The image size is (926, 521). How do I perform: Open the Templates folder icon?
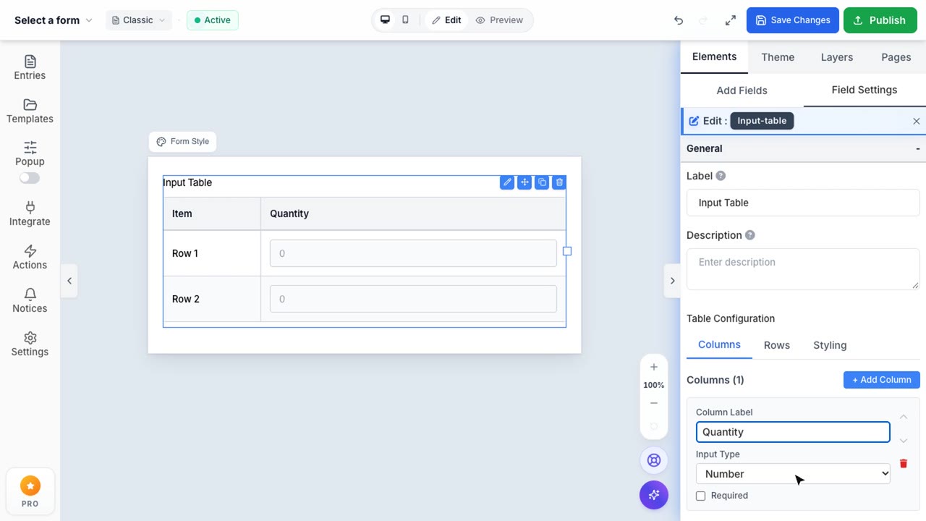[30, 104]
